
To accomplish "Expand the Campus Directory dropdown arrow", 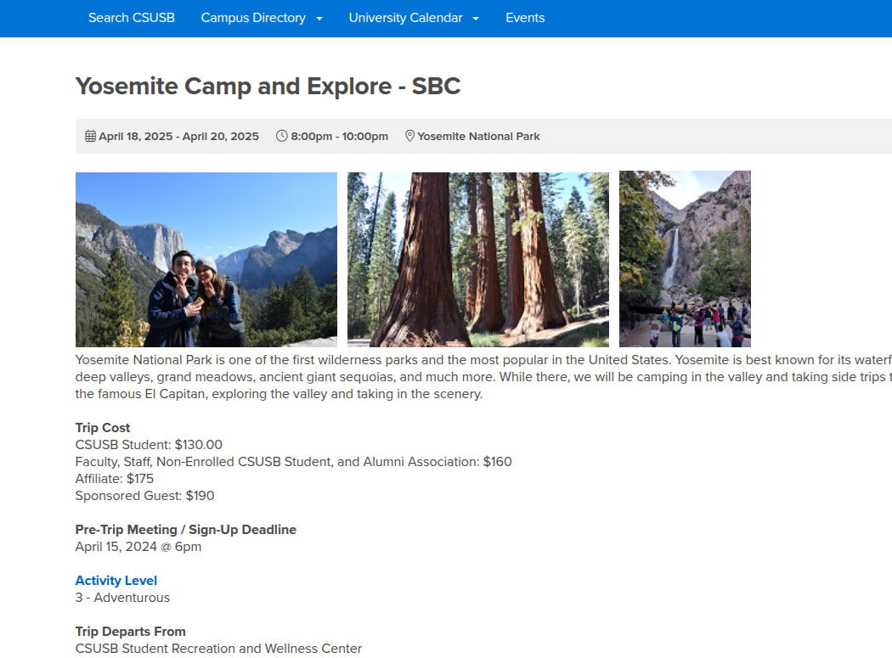I will [x=319, y=19].
